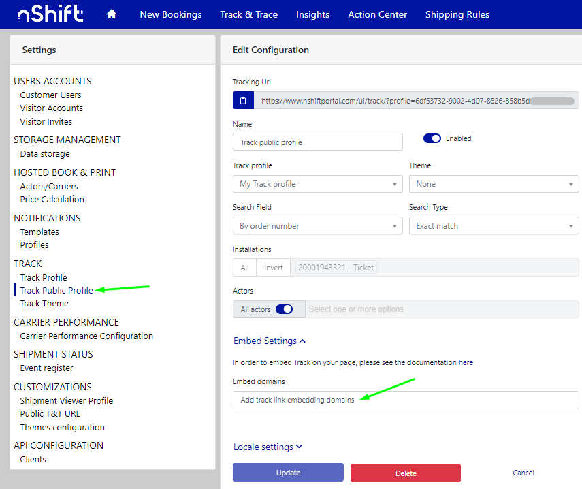Select Track Public Profile item
Viewport: 582px width, 489px height.
(x=56, y=290)
